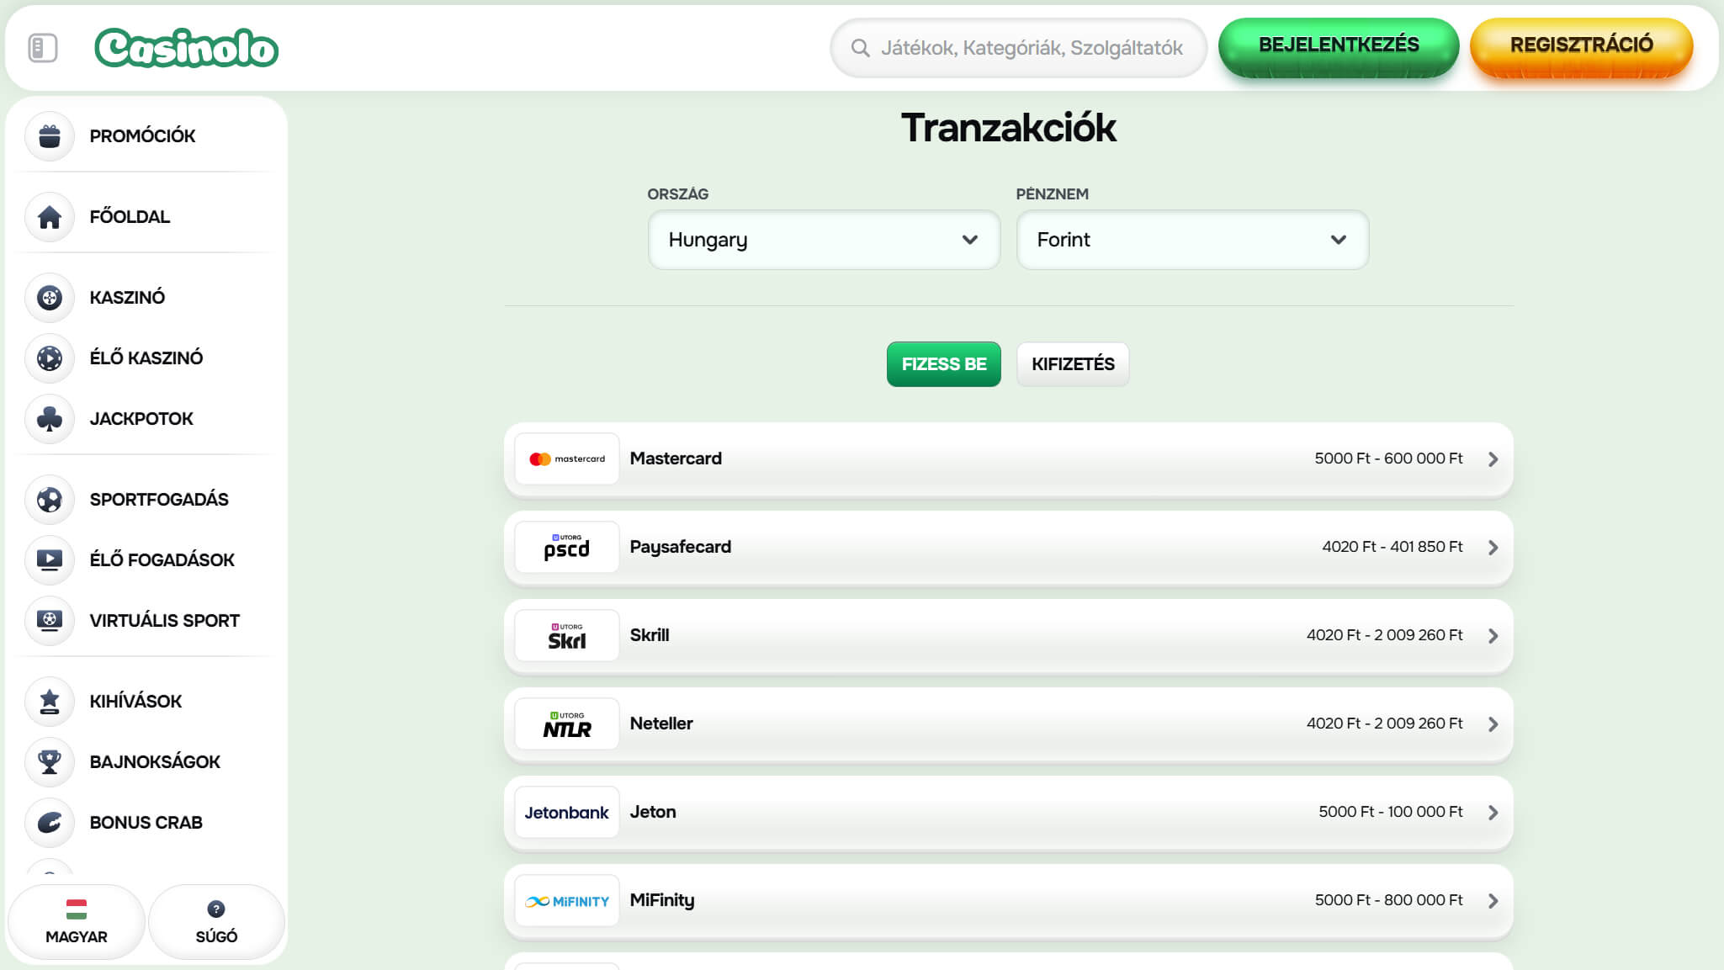Click the Magyar language label
1724x970 pixels.
(77, 936)
